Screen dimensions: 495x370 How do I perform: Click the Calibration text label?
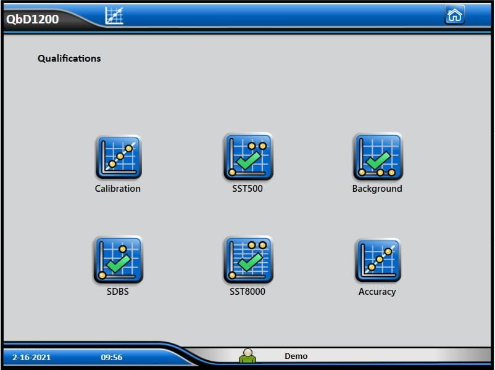coord(118,189)
